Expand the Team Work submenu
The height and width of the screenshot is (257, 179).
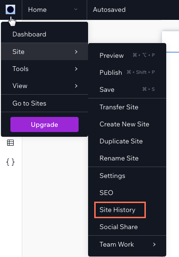coord(127,244)
